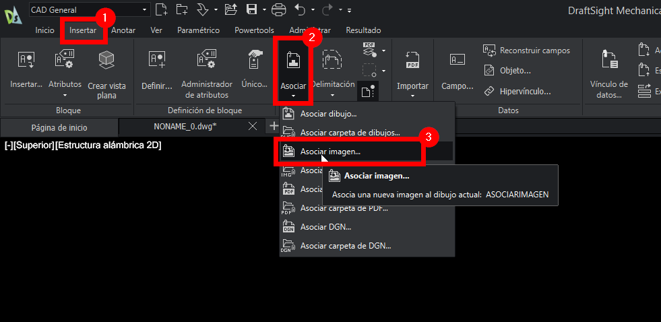Choose Asociar DGN from the menu
This screenshot has width=661, height=322.
[x=325, y=227]
